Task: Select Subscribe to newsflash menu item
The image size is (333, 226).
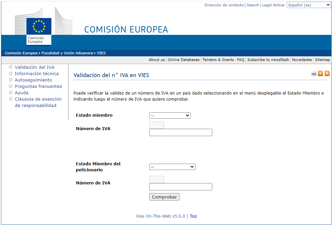Action: click(268, 60)
